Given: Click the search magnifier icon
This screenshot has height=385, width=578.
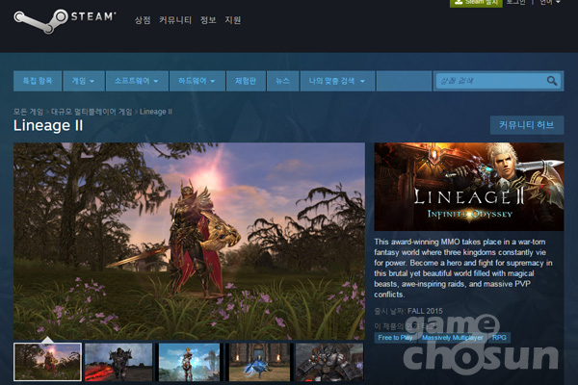Looking at the screenshot, I should coord(553,82).
